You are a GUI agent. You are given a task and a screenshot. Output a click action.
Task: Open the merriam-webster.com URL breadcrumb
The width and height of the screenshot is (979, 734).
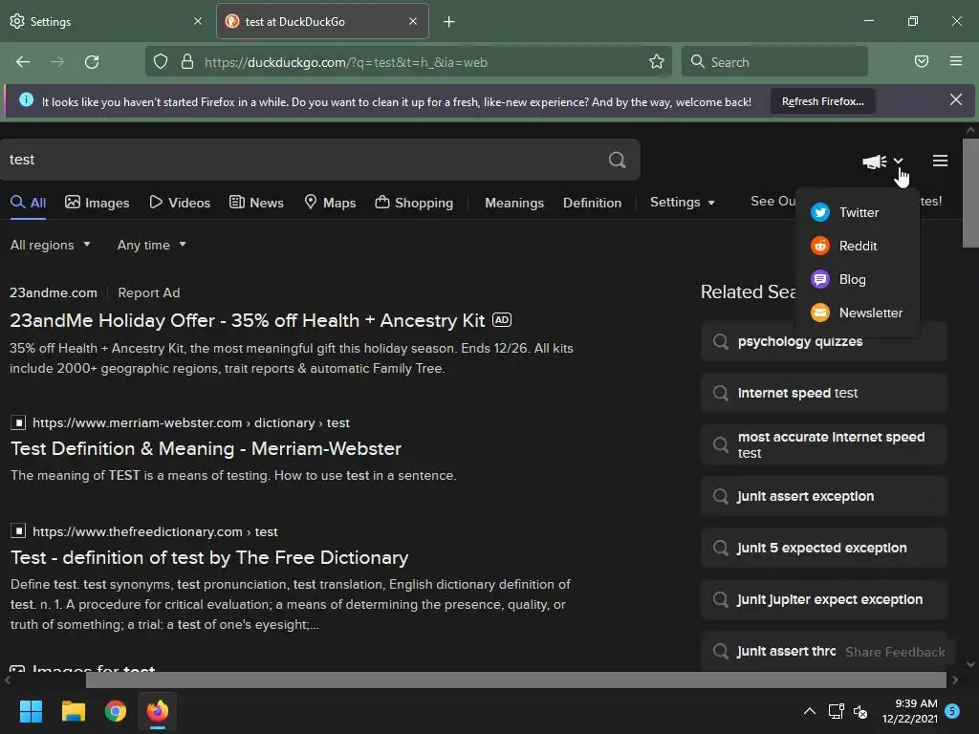tap(190, 422)
